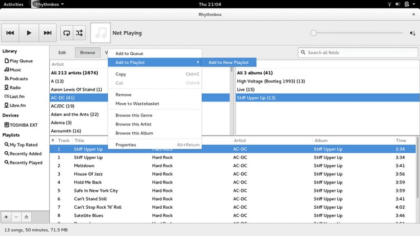This screenshot has height=236, width=420.
Task: Click the album art music note
Action: [100, 33]
